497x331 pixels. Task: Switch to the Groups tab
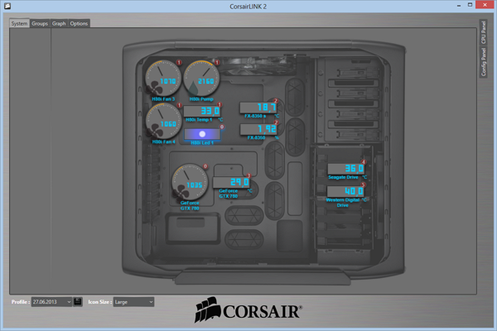click(x=40, y=23)
